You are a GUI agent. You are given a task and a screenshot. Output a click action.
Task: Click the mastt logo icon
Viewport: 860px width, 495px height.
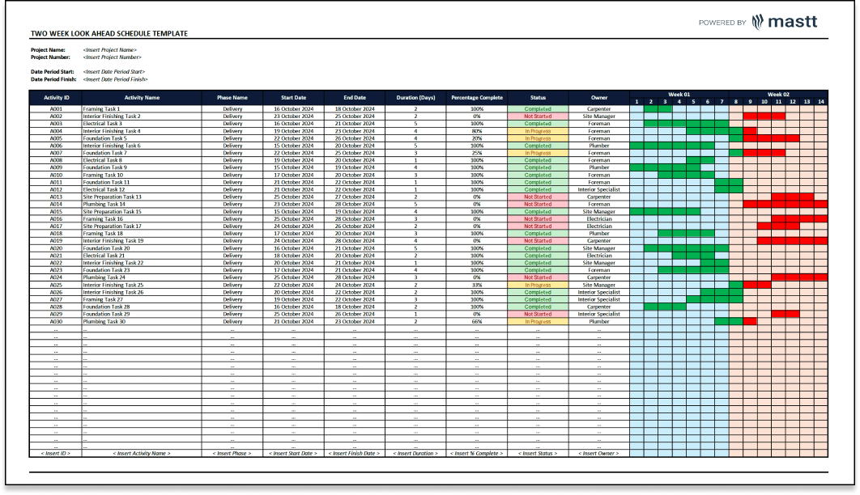[757, 22]
